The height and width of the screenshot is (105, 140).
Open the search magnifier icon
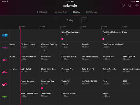pyautogui.click(x=130, y=6)
